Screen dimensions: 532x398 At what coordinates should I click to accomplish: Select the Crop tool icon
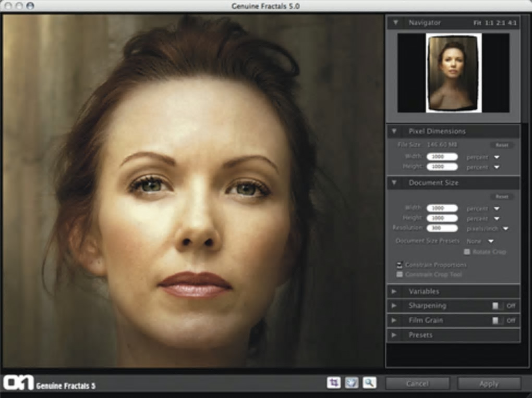click(x=333, y=383)
